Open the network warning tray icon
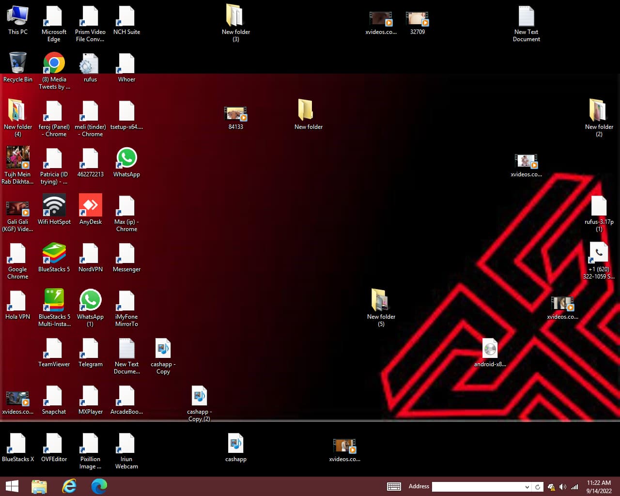 pyautogui.click(x=551, y=487)
